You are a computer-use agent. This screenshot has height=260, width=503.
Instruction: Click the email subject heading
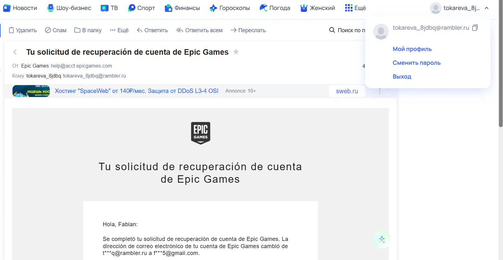[x=127, y=52]
